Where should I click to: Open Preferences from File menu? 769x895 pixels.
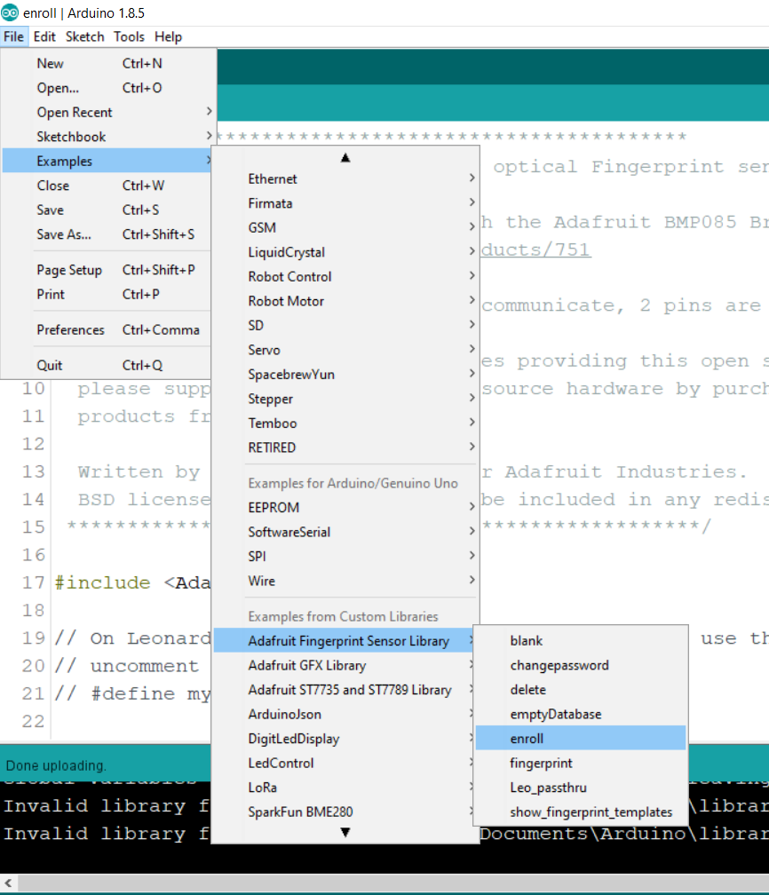tap(108, 330)
